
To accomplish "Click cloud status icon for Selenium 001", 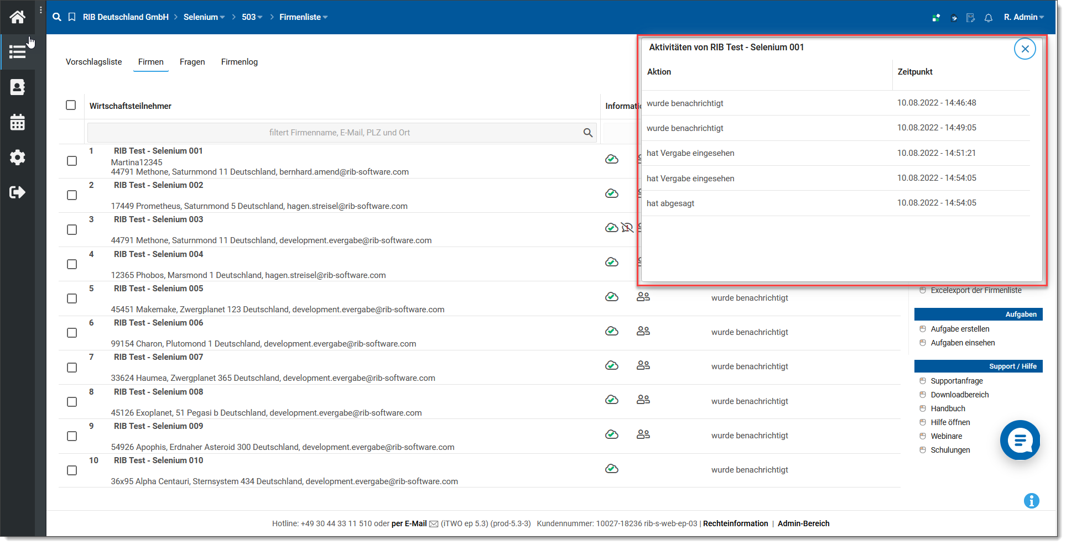I will point(612,159).
